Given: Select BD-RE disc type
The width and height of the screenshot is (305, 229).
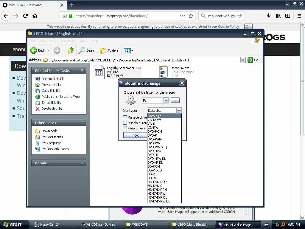Looking at the screenshot, I should click(164, 178).
